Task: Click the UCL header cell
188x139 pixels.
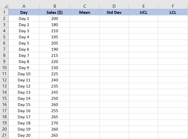Action: (x=143, y=12)
